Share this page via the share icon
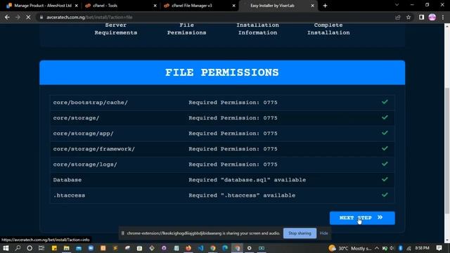450x253 pixels. pyautogui.click(x=398, y=17)
